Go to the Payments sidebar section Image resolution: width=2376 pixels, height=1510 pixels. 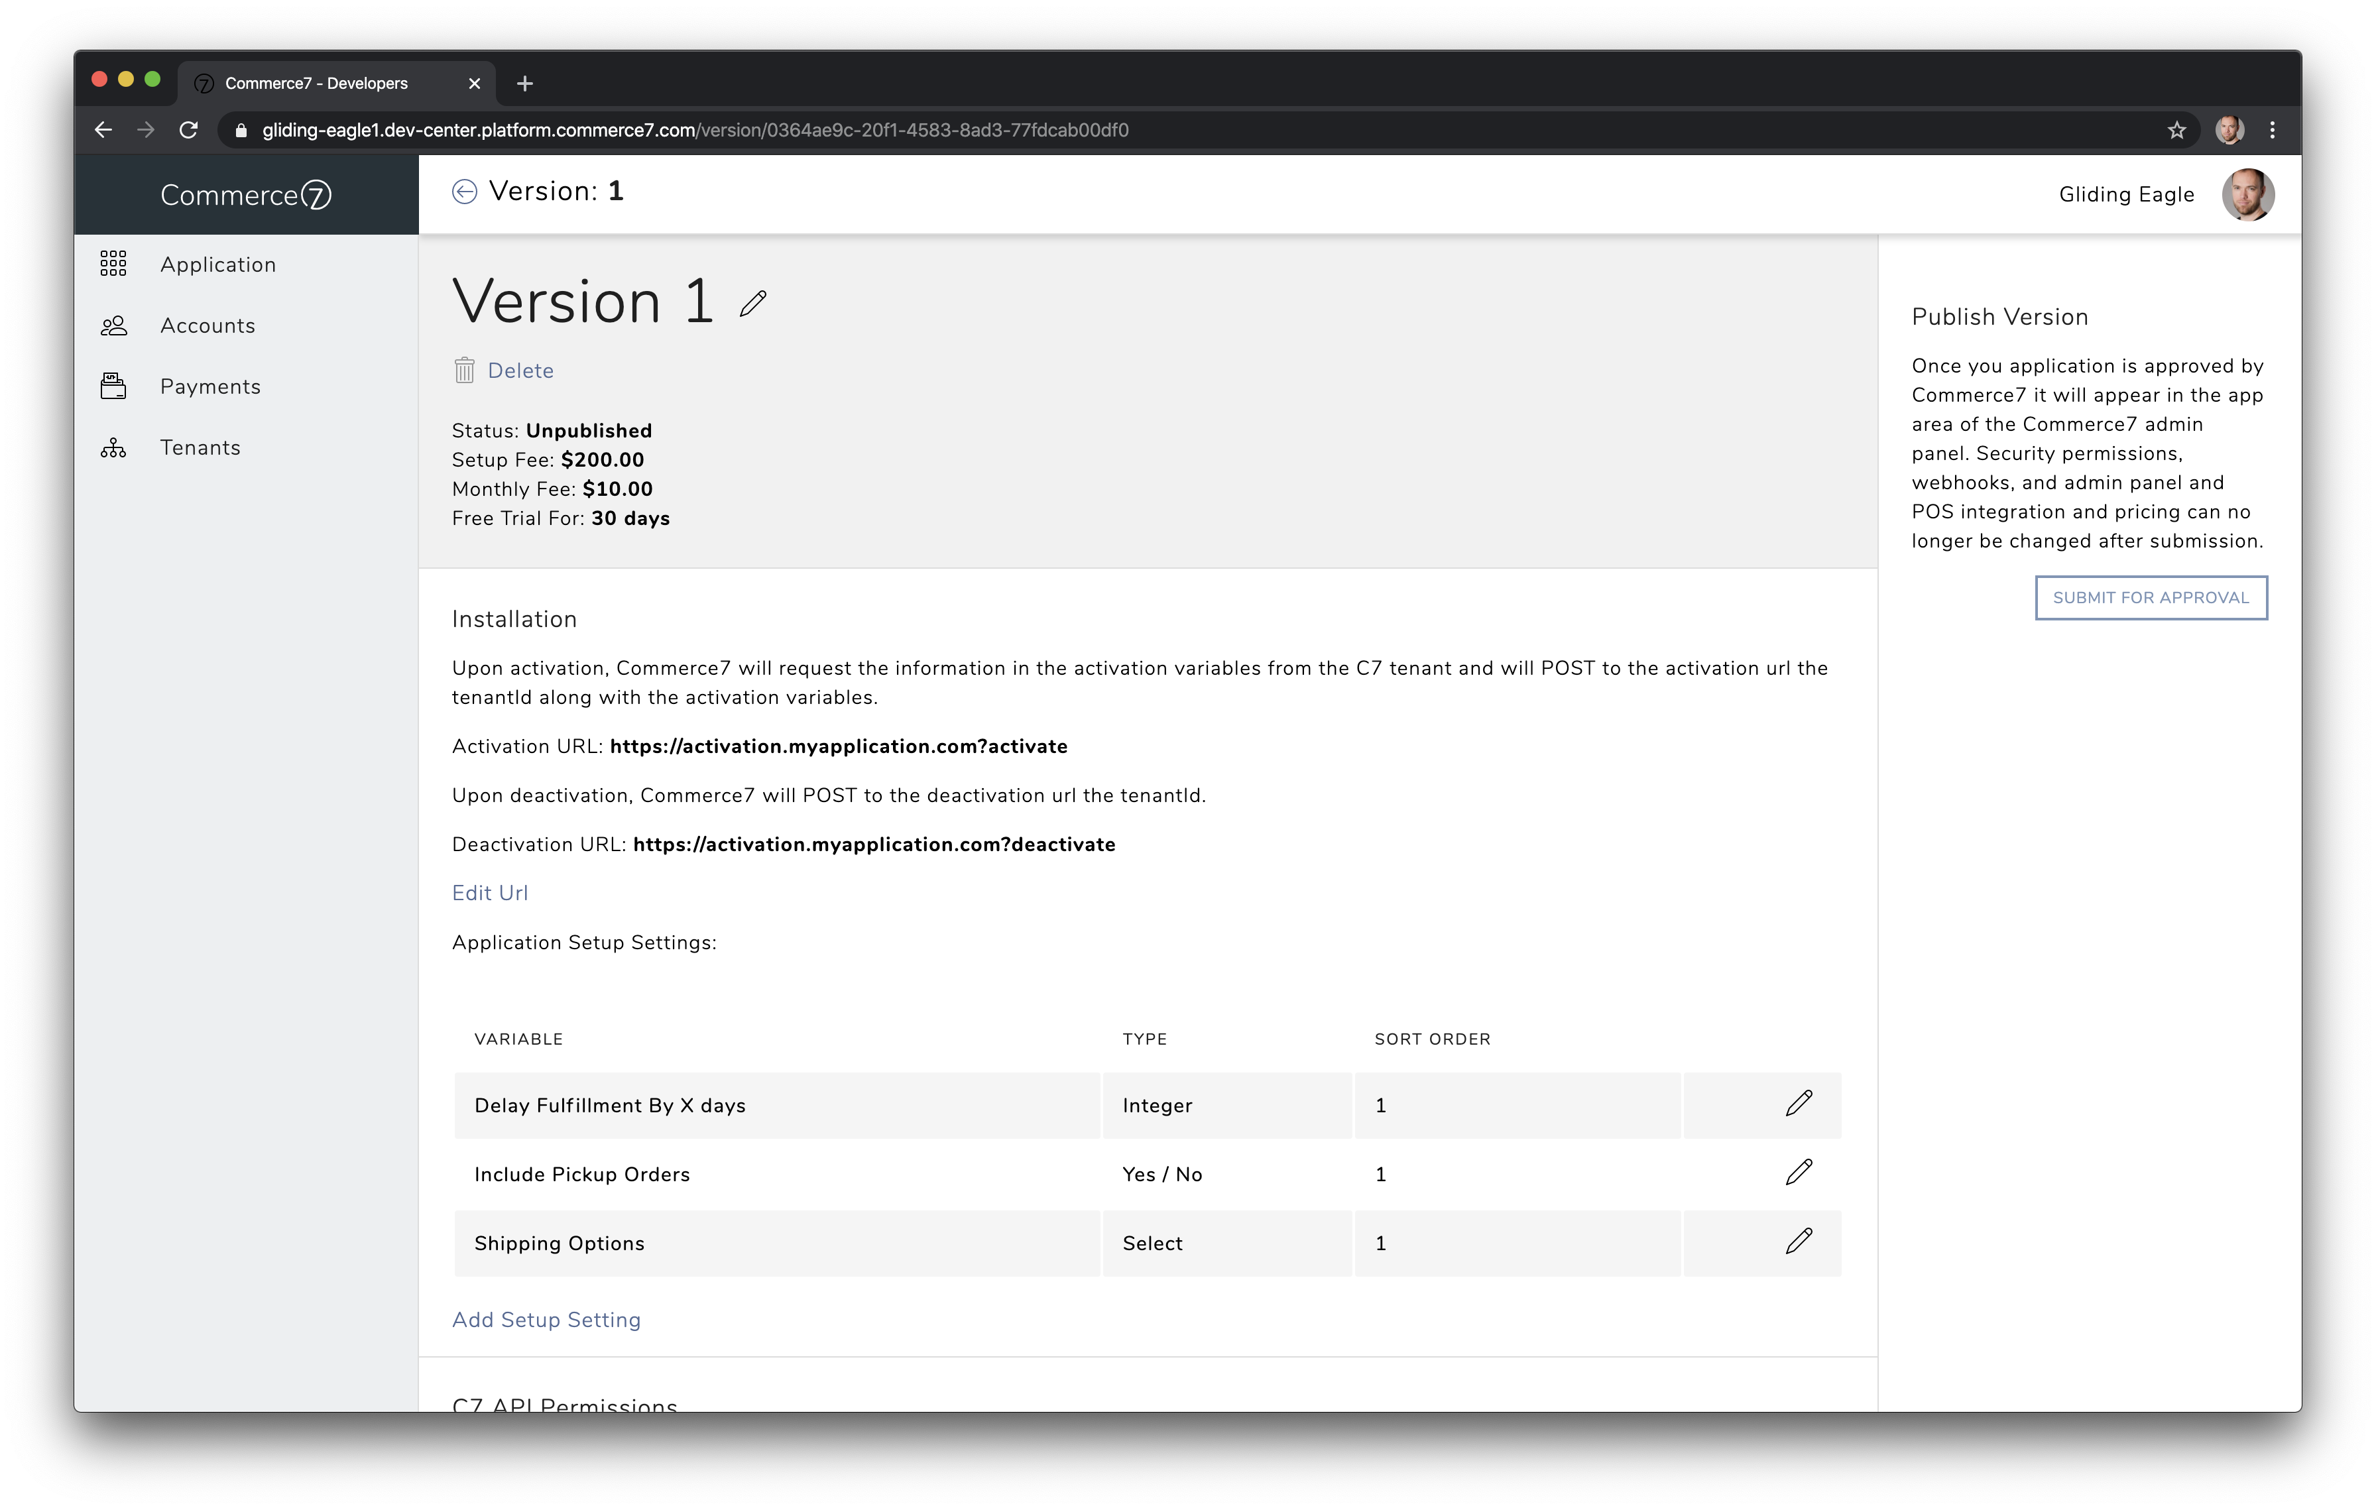pos(210,386)
